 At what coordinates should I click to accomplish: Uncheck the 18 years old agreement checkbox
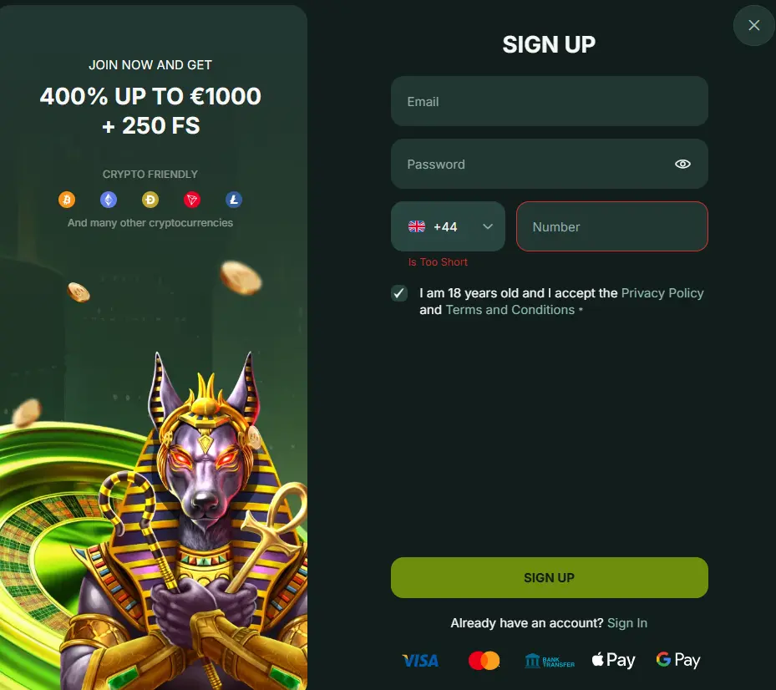point(399,293)
